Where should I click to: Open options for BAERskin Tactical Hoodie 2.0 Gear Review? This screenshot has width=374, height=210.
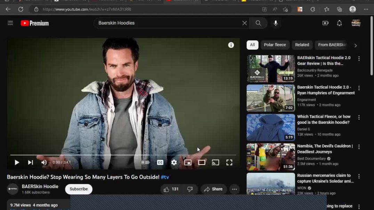tap(359, 58)
